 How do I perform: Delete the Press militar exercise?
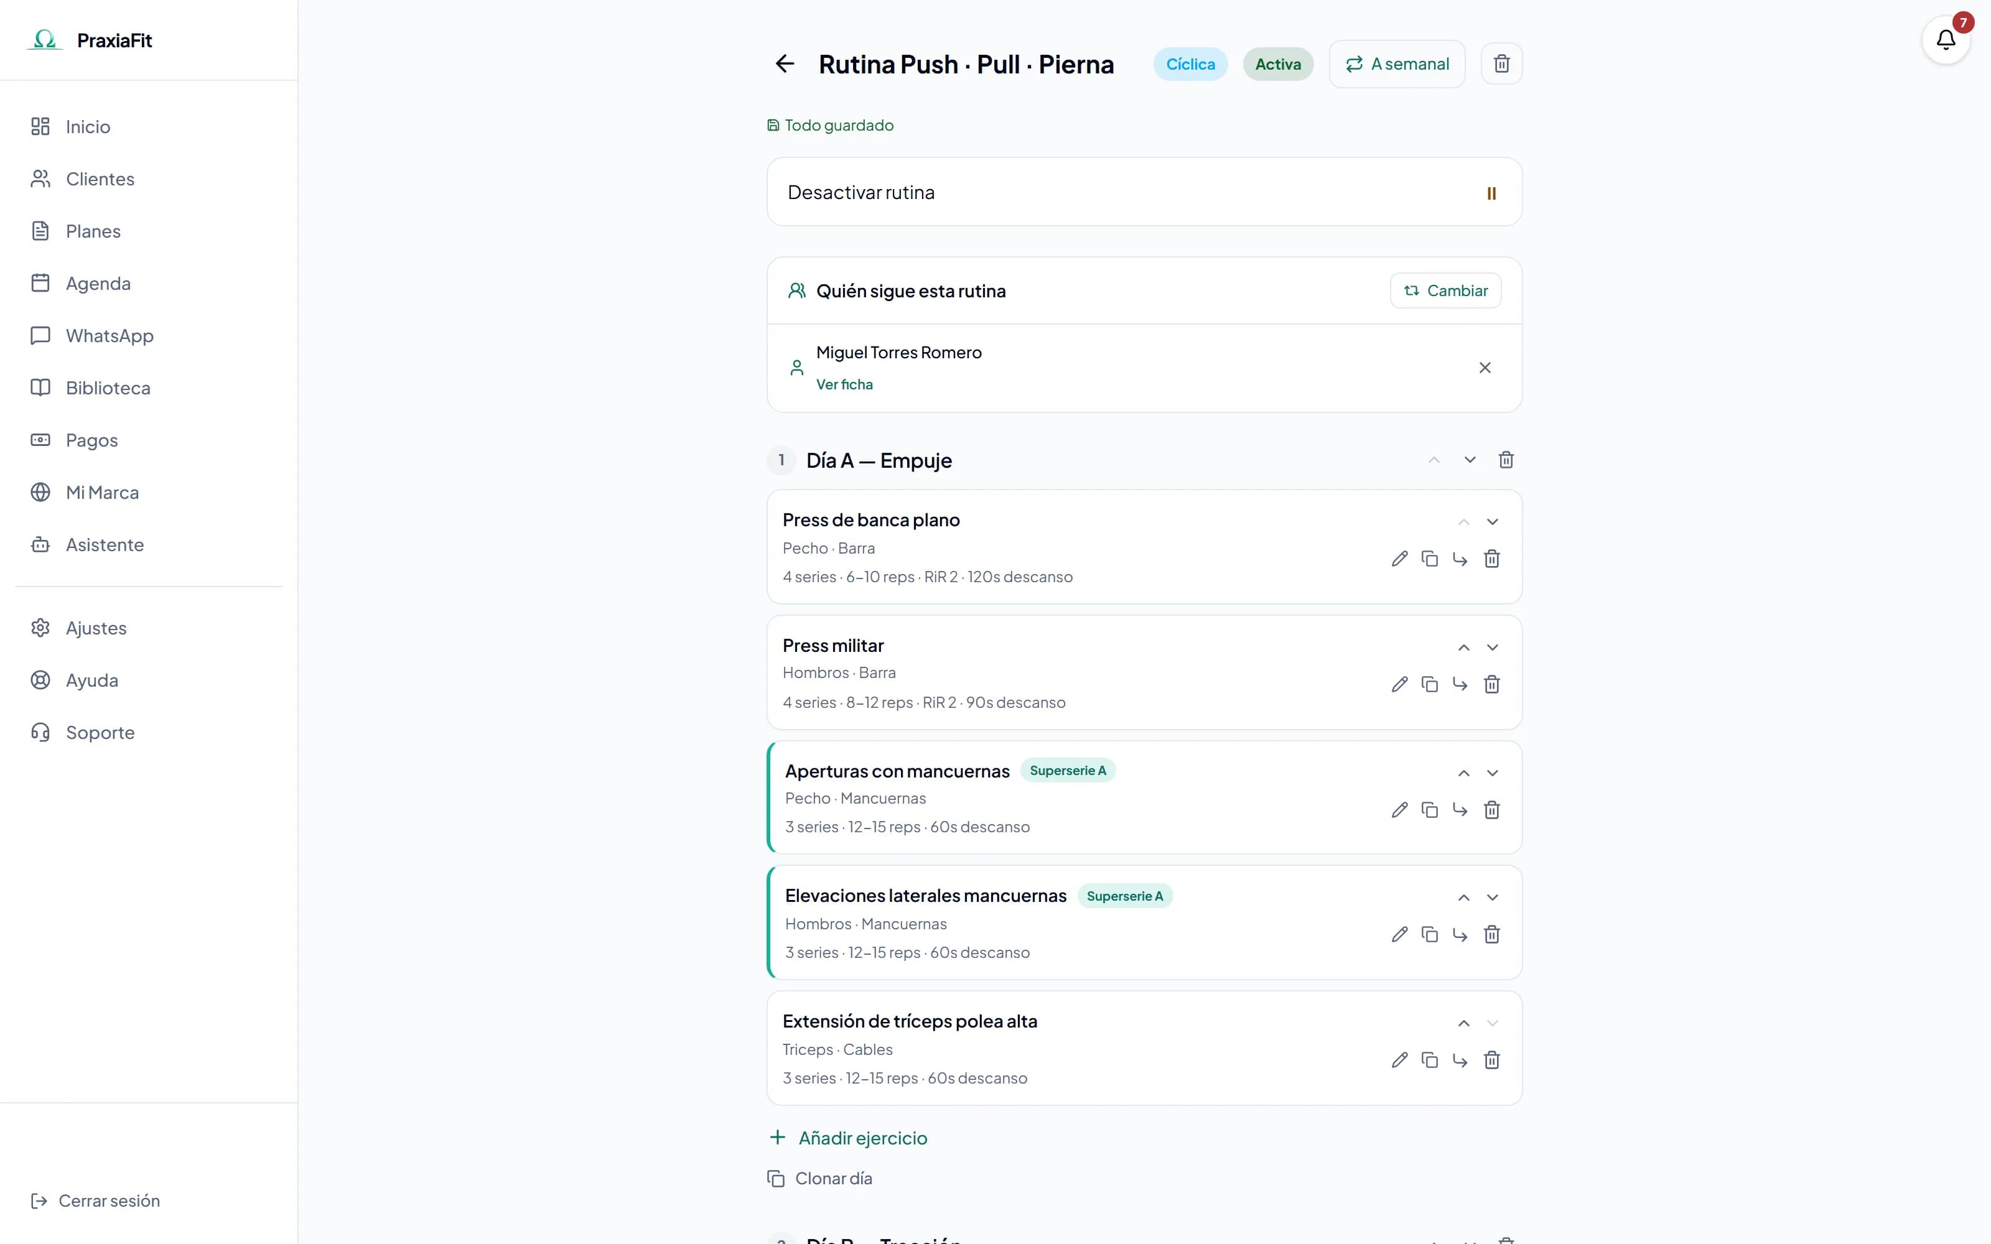1491,685
